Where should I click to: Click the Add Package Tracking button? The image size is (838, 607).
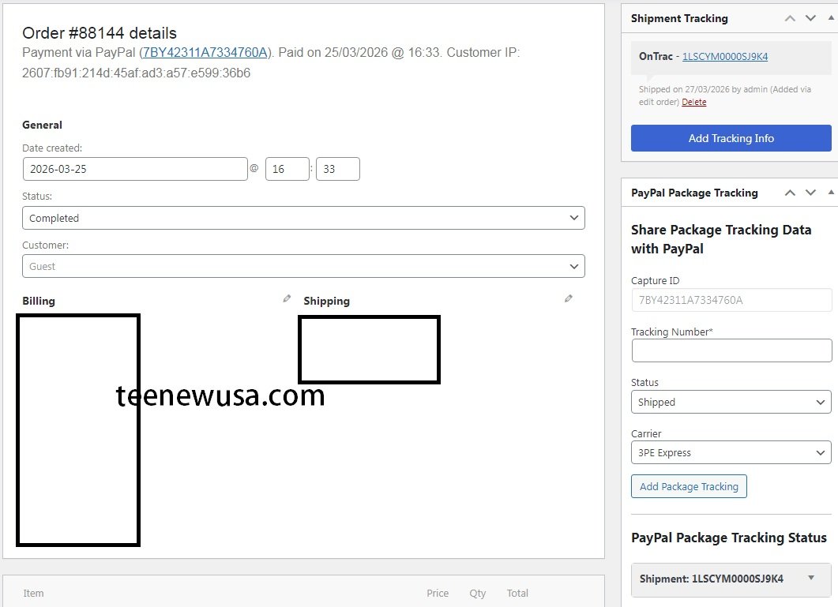(x=689, y=486)
